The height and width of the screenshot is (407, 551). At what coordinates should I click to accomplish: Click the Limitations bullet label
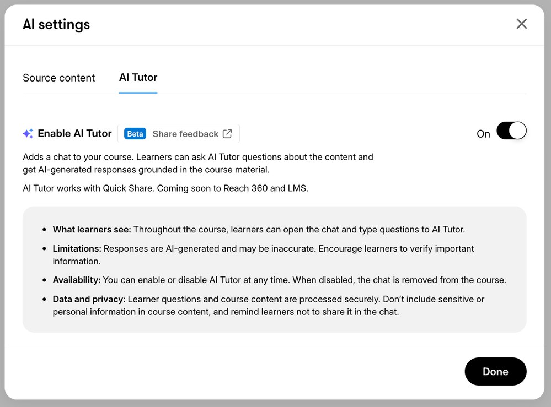coord(77,249)
